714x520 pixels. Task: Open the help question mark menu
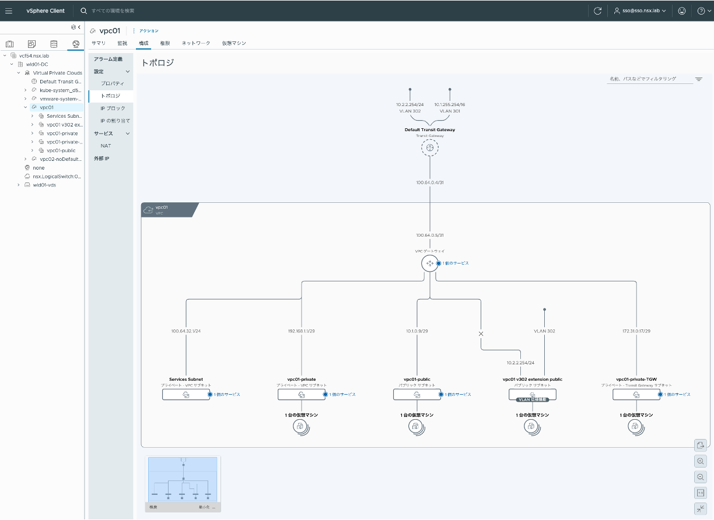[x=703, y=10]
